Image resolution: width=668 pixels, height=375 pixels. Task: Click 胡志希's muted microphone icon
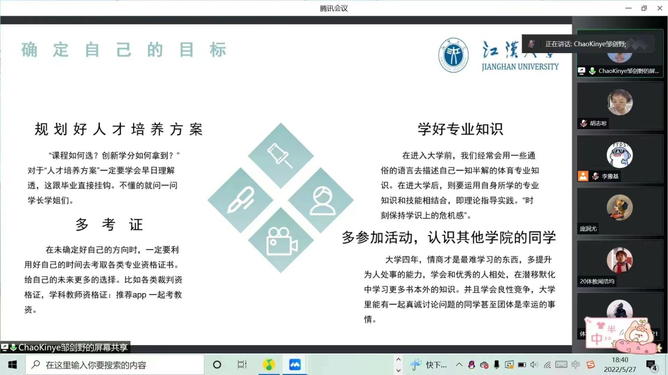coord(583,123)
